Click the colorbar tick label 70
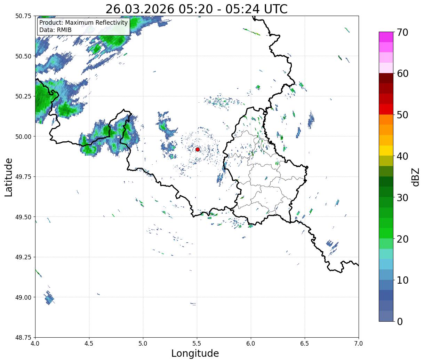Viewport: 424px width, 362px height. [402, 32]
